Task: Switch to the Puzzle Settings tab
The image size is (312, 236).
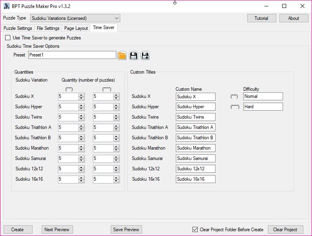Action: pos(18,28)
